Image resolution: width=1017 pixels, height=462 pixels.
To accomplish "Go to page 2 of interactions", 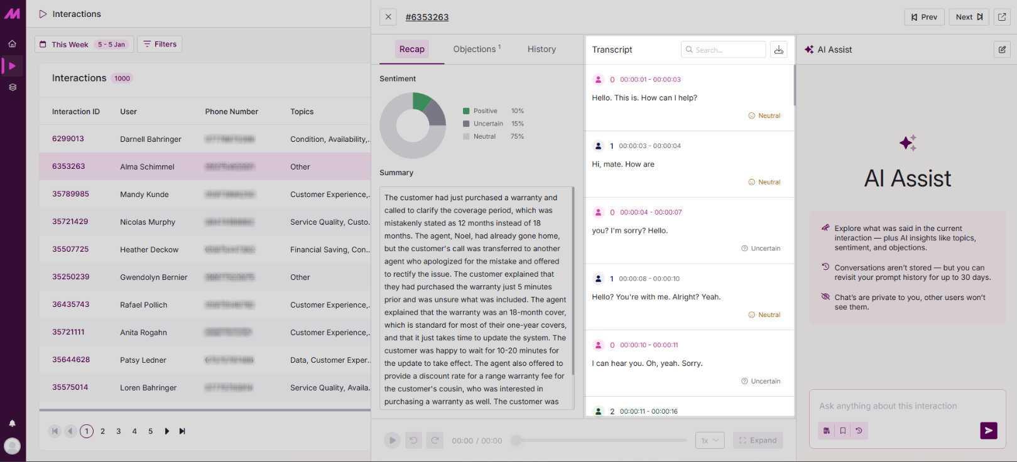I will click(102, 431).
